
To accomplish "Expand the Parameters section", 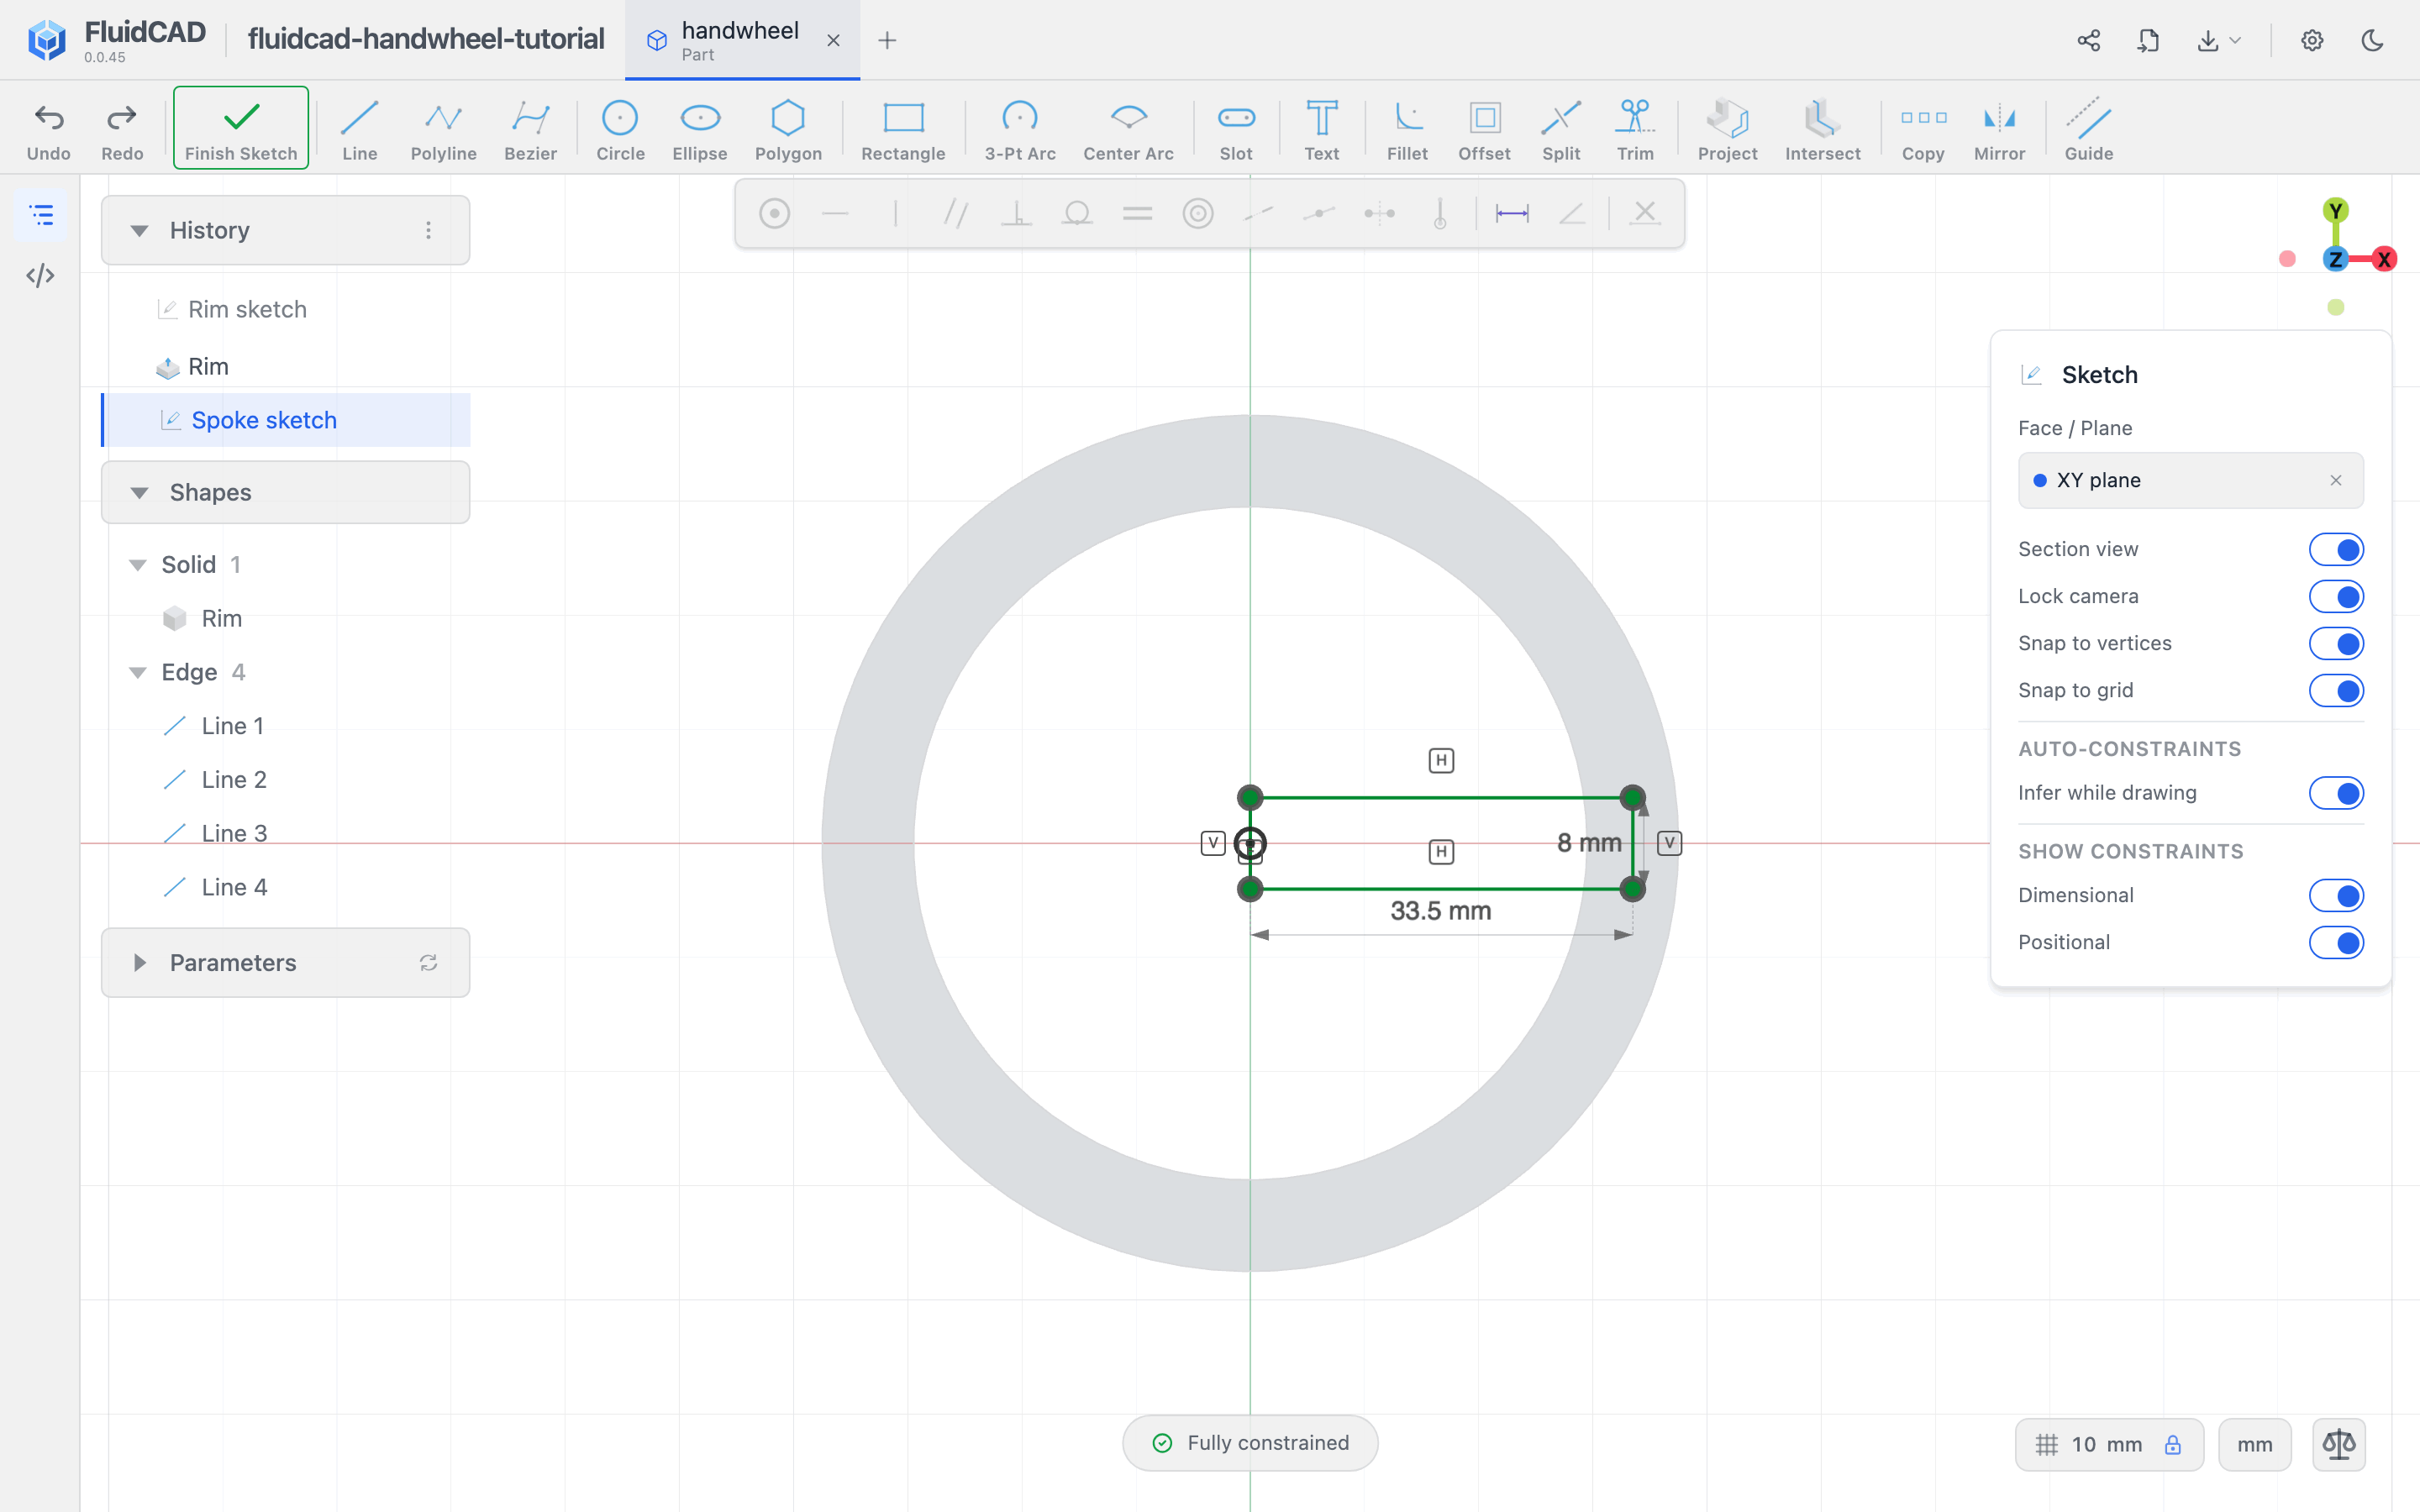I will [140, 962].
